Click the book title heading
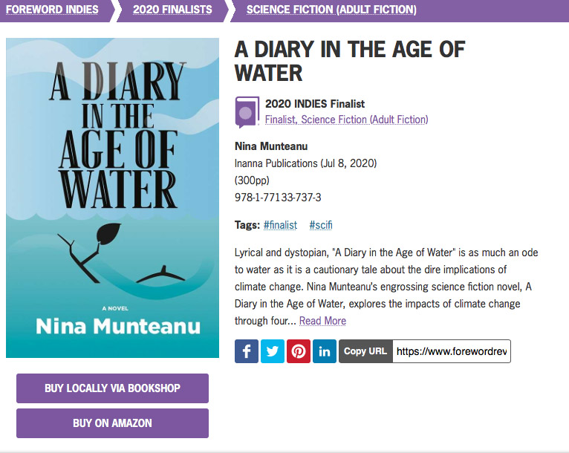 (350, 61)
